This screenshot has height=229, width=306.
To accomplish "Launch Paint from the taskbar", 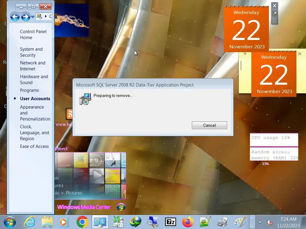I will click(x=240, y=222).
